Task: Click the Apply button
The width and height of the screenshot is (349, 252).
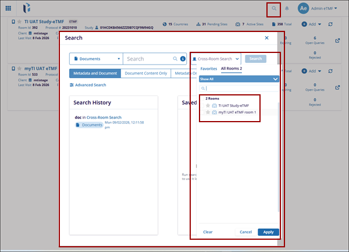Action: [x=268, y=232]
